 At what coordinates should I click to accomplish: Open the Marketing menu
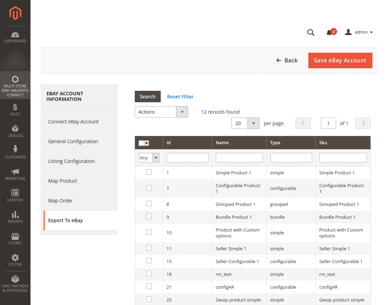[x=15, y=175]
